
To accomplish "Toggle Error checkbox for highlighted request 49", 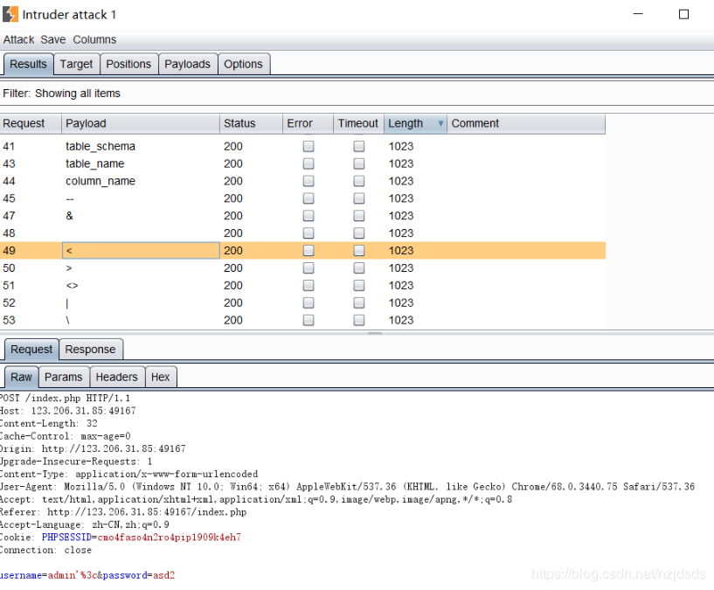I will [x=308, y=250].
